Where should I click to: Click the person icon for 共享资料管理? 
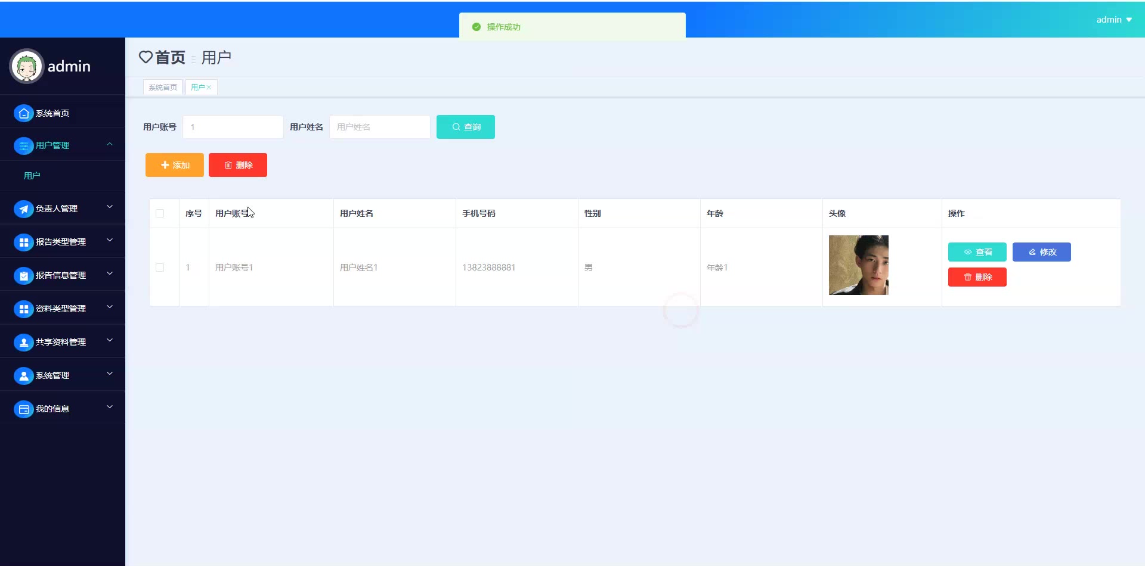(x=23, y=342)
